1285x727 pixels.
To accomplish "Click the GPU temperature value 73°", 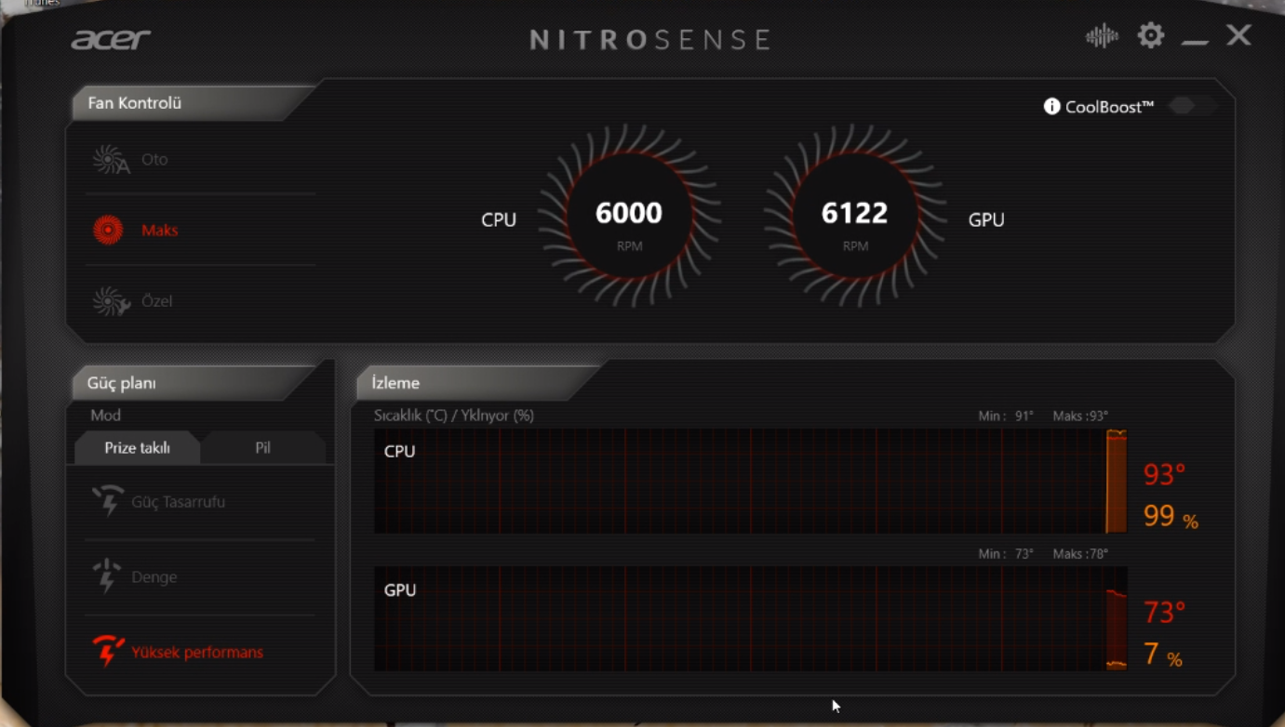I will pos(1164,613).
